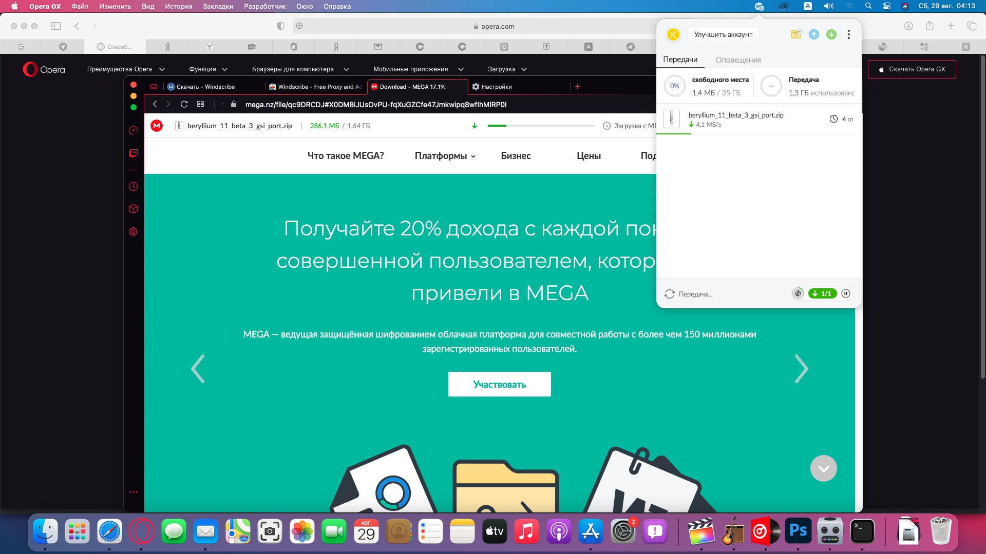
Task: Switch to the Оповещения tab
Action: (x=738, y=60)
